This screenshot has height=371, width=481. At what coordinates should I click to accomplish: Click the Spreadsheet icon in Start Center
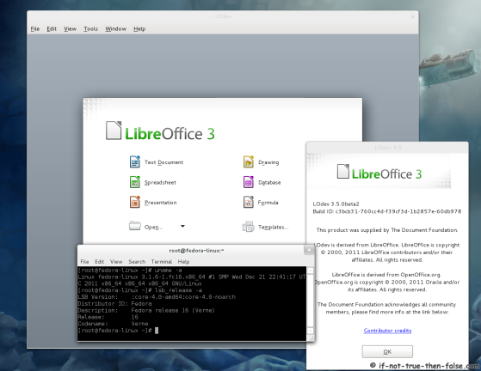pyautogui.click(x=135, y=182)
